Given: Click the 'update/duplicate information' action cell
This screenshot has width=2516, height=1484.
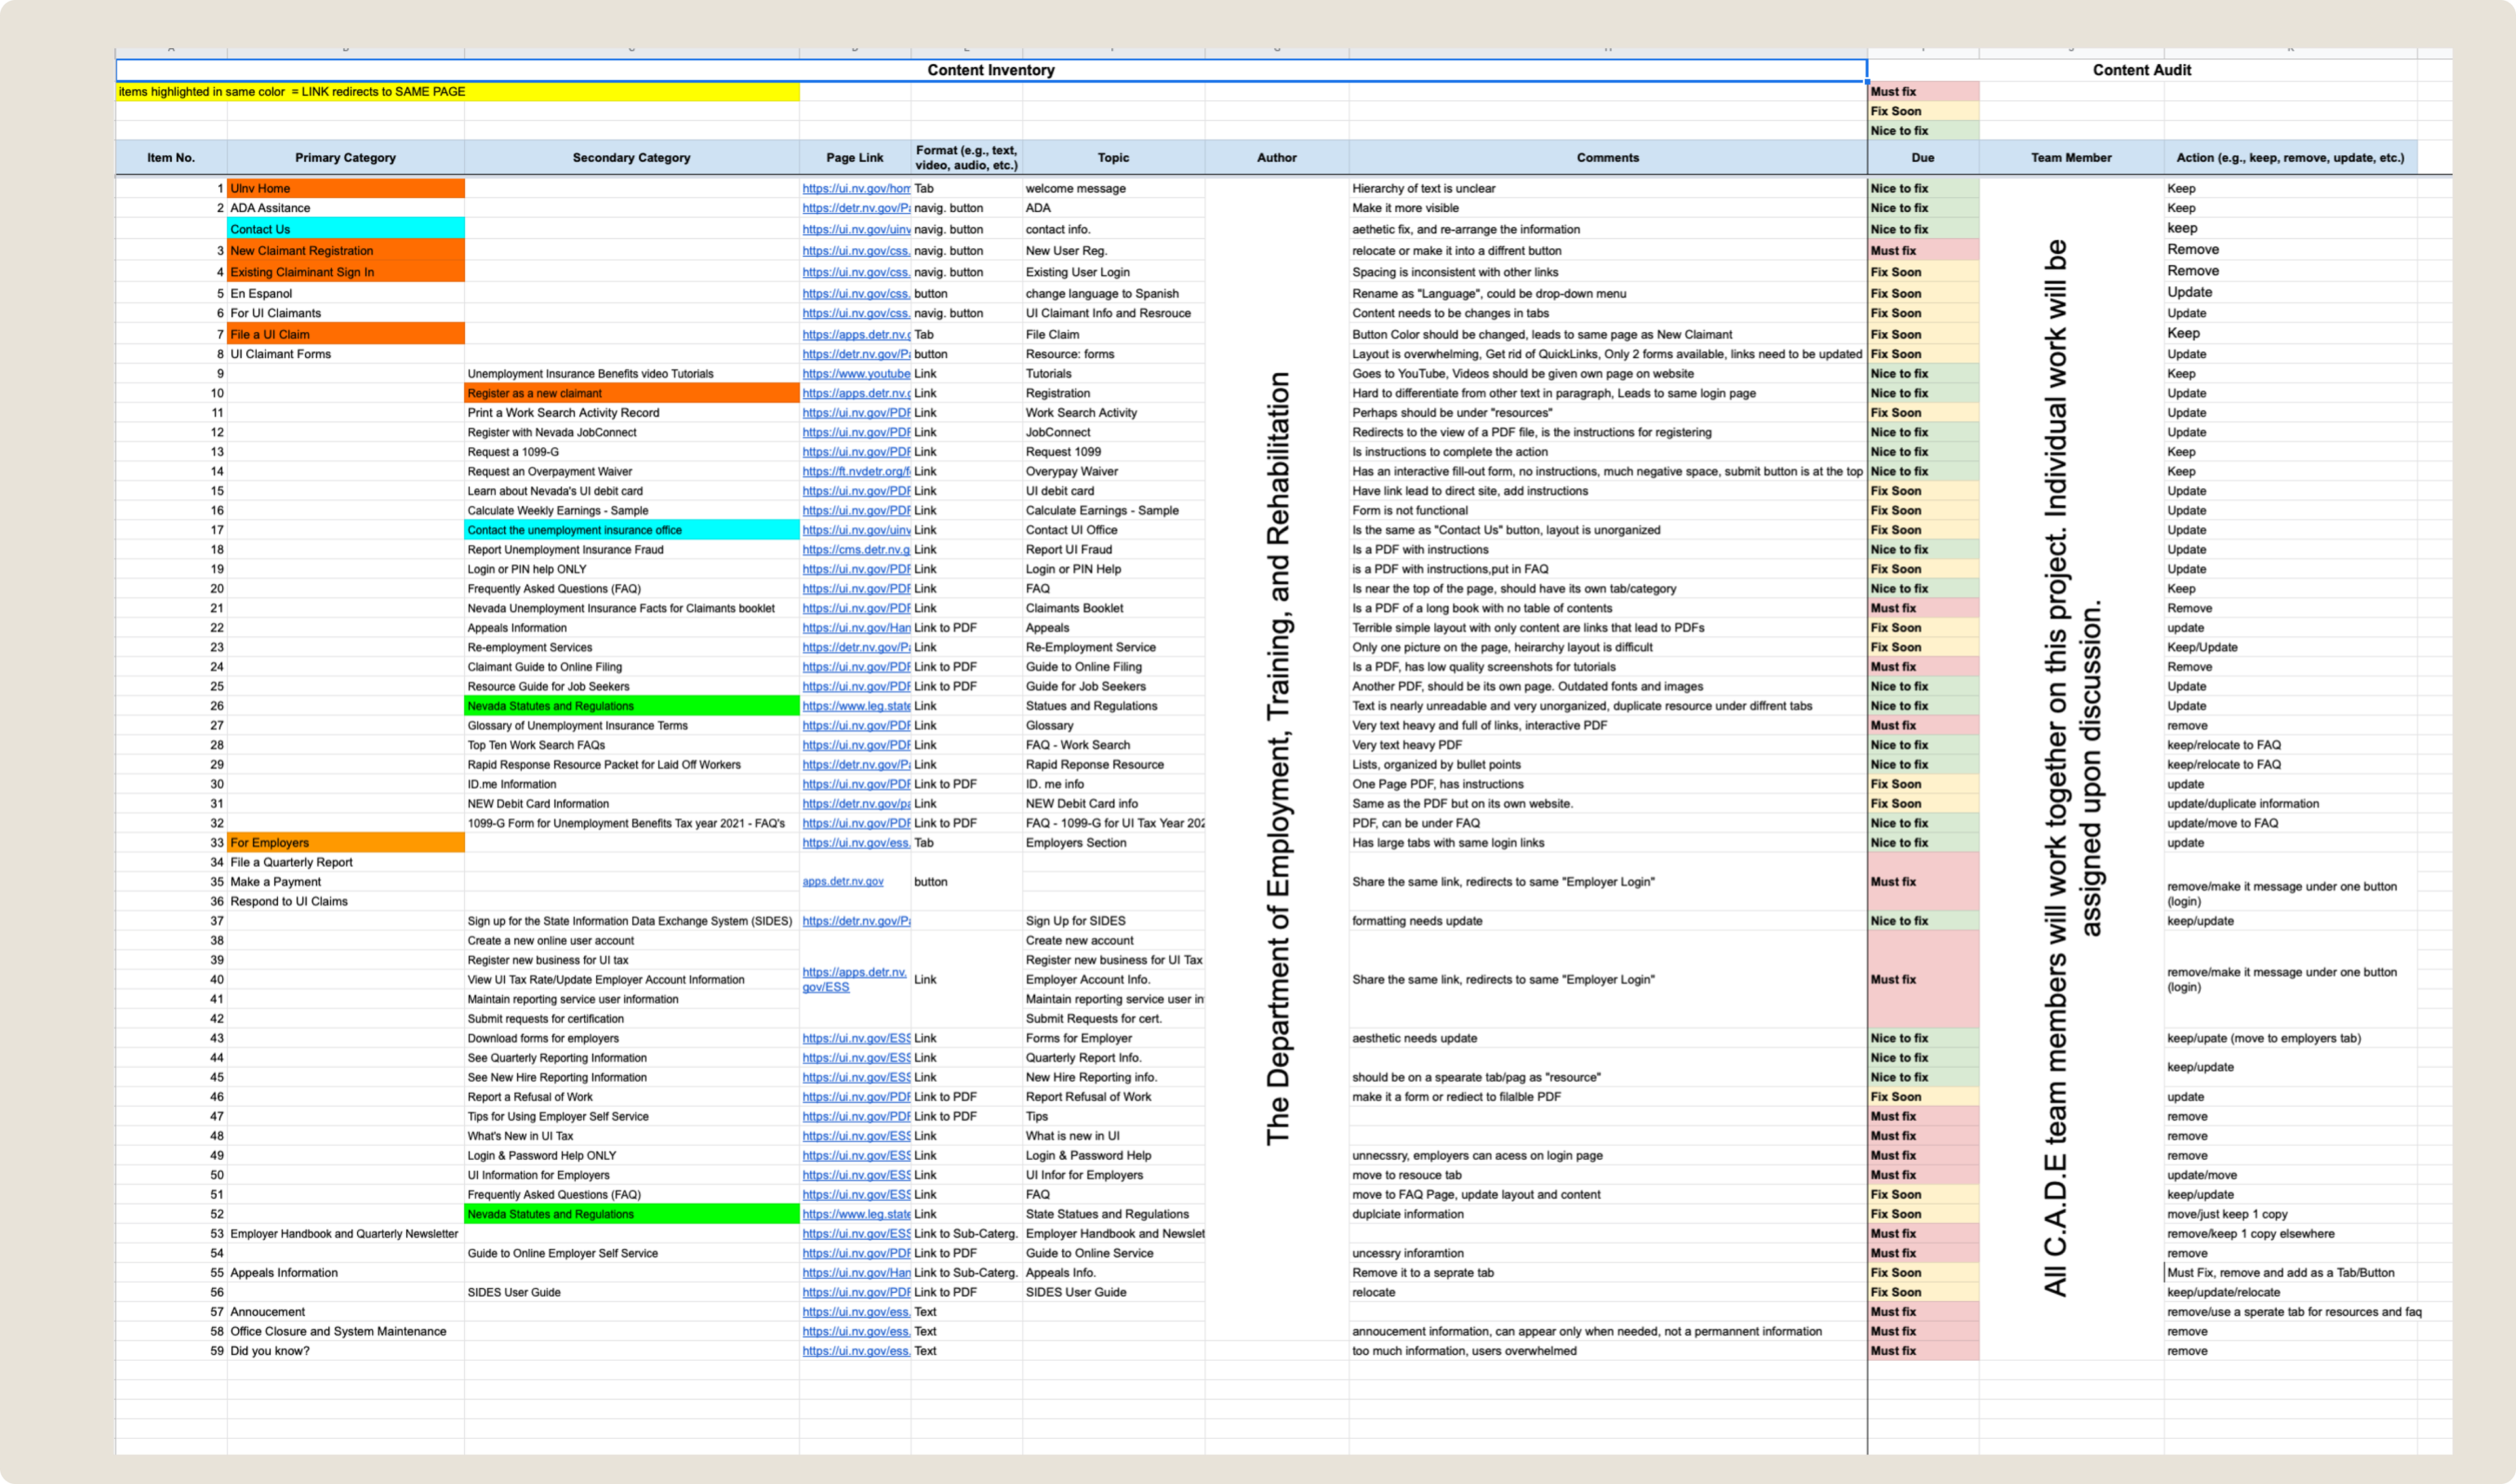Looking at the screenshot, I should [2290, 804].
